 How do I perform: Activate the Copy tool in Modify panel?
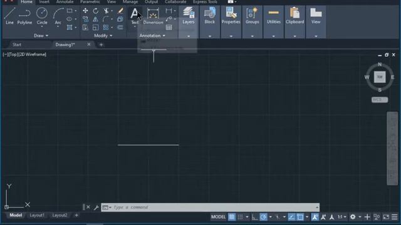pos(85,19)
